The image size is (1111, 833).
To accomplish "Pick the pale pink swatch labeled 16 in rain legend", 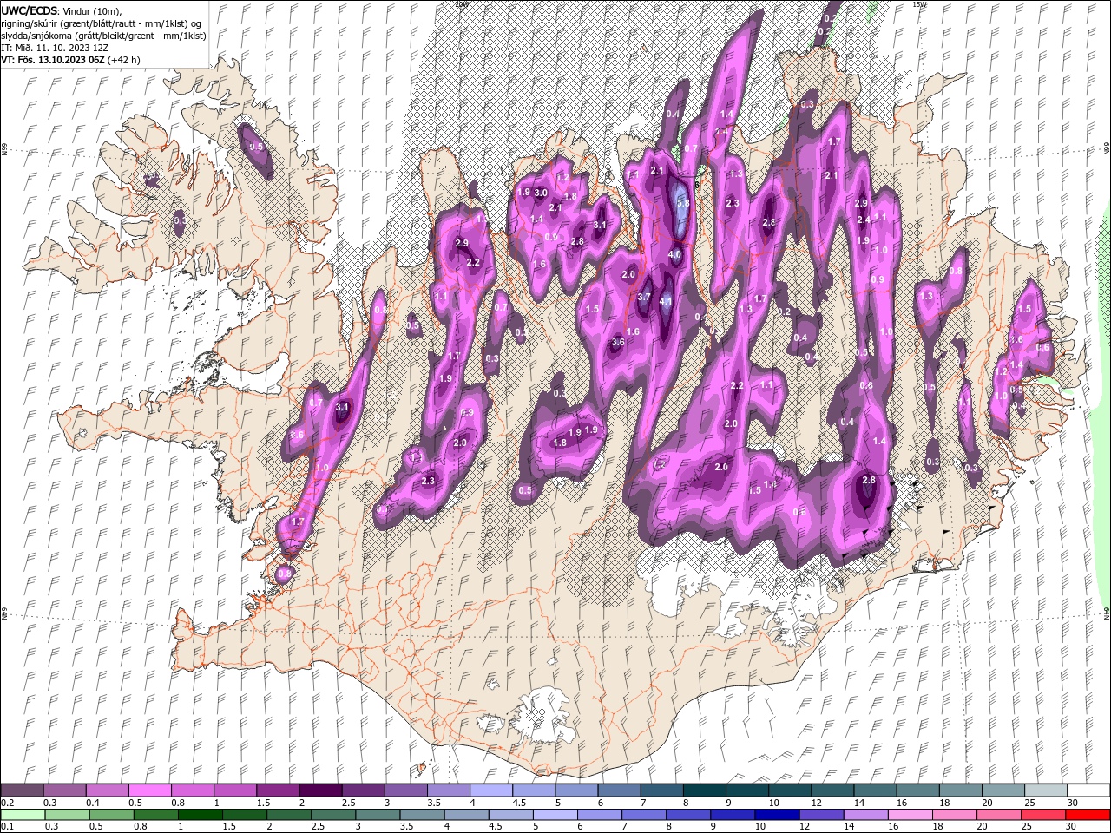I will [910, 814].
